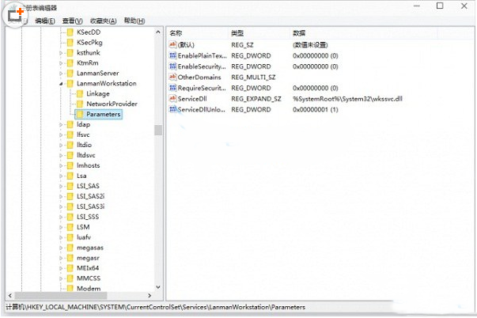Click the Lsa folder icon
Screen dimensions: 477x318
coord(70,176)
